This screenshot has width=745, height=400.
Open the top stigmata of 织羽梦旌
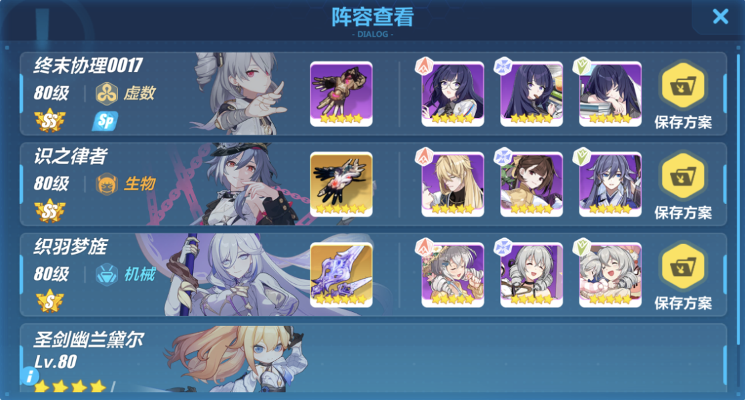(453, 275)
